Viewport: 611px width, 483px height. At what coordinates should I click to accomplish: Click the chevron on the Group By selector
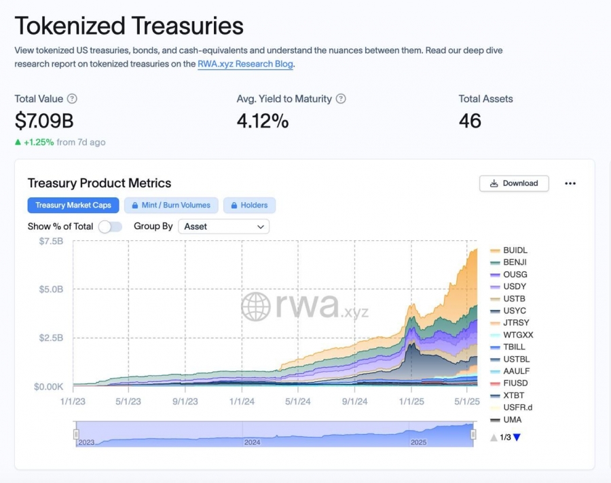pyautogui.click(x=261, y=227)
